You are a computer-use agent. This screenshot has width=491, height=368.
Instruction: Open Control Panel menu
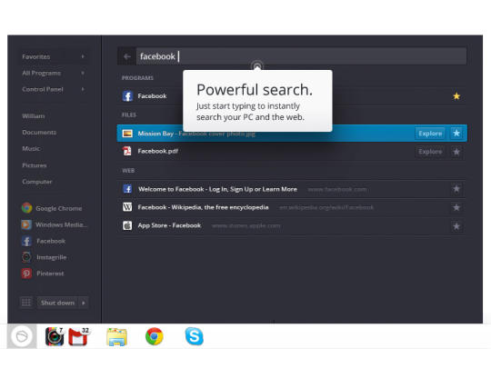[43, 89]
